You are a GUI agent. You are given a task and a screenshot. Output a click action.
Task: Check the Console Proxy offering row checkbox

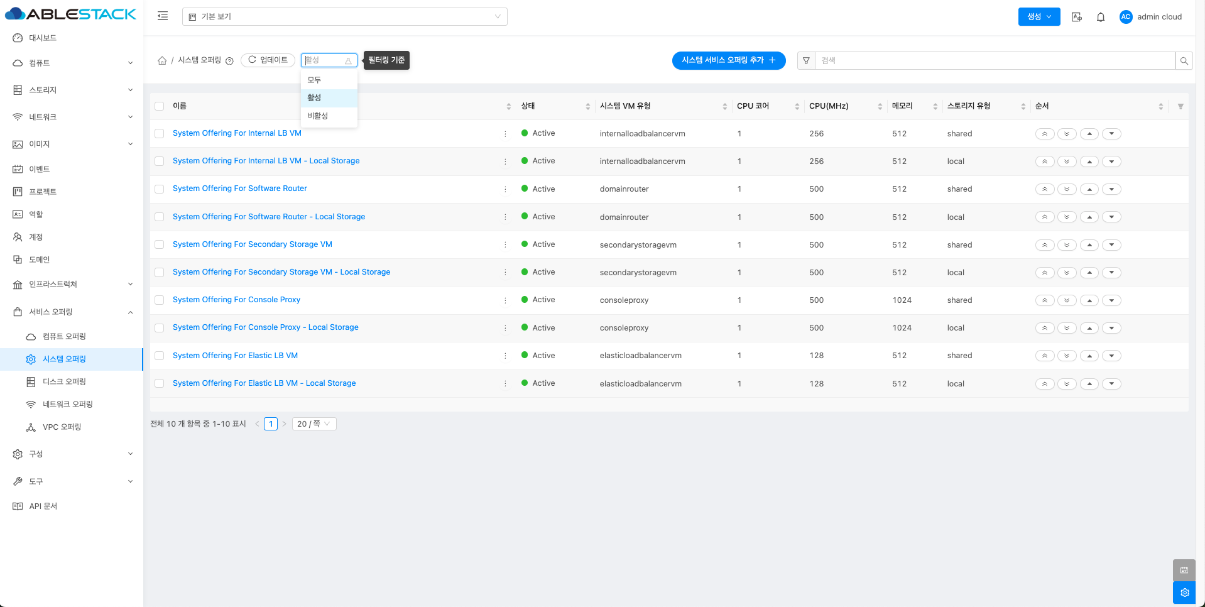[160, 300]
